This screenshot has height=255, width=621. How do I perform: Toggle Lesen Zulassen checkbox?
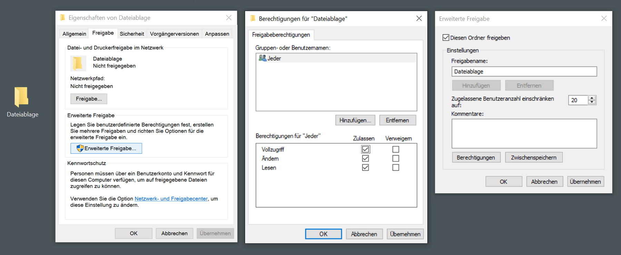[x=365, y=168]
